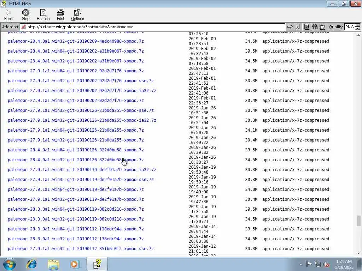Select HTML Help taskbar button
This screenshot has width=362, height=271.
[97, 264]
